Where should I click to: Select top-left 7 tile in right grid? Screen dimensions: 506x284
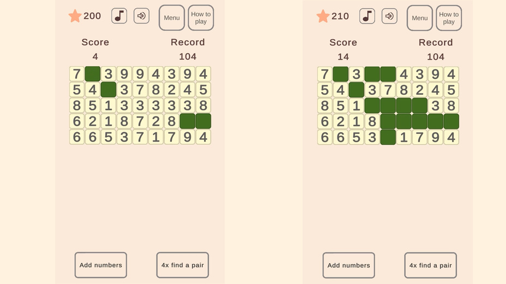coord(325,74)
